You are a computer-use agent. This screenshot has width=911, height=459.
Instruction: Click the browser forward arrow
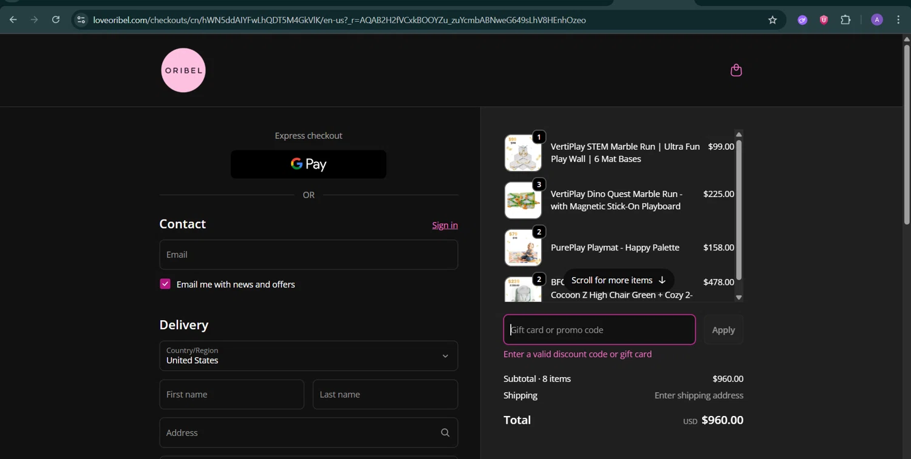click(35, 20)
